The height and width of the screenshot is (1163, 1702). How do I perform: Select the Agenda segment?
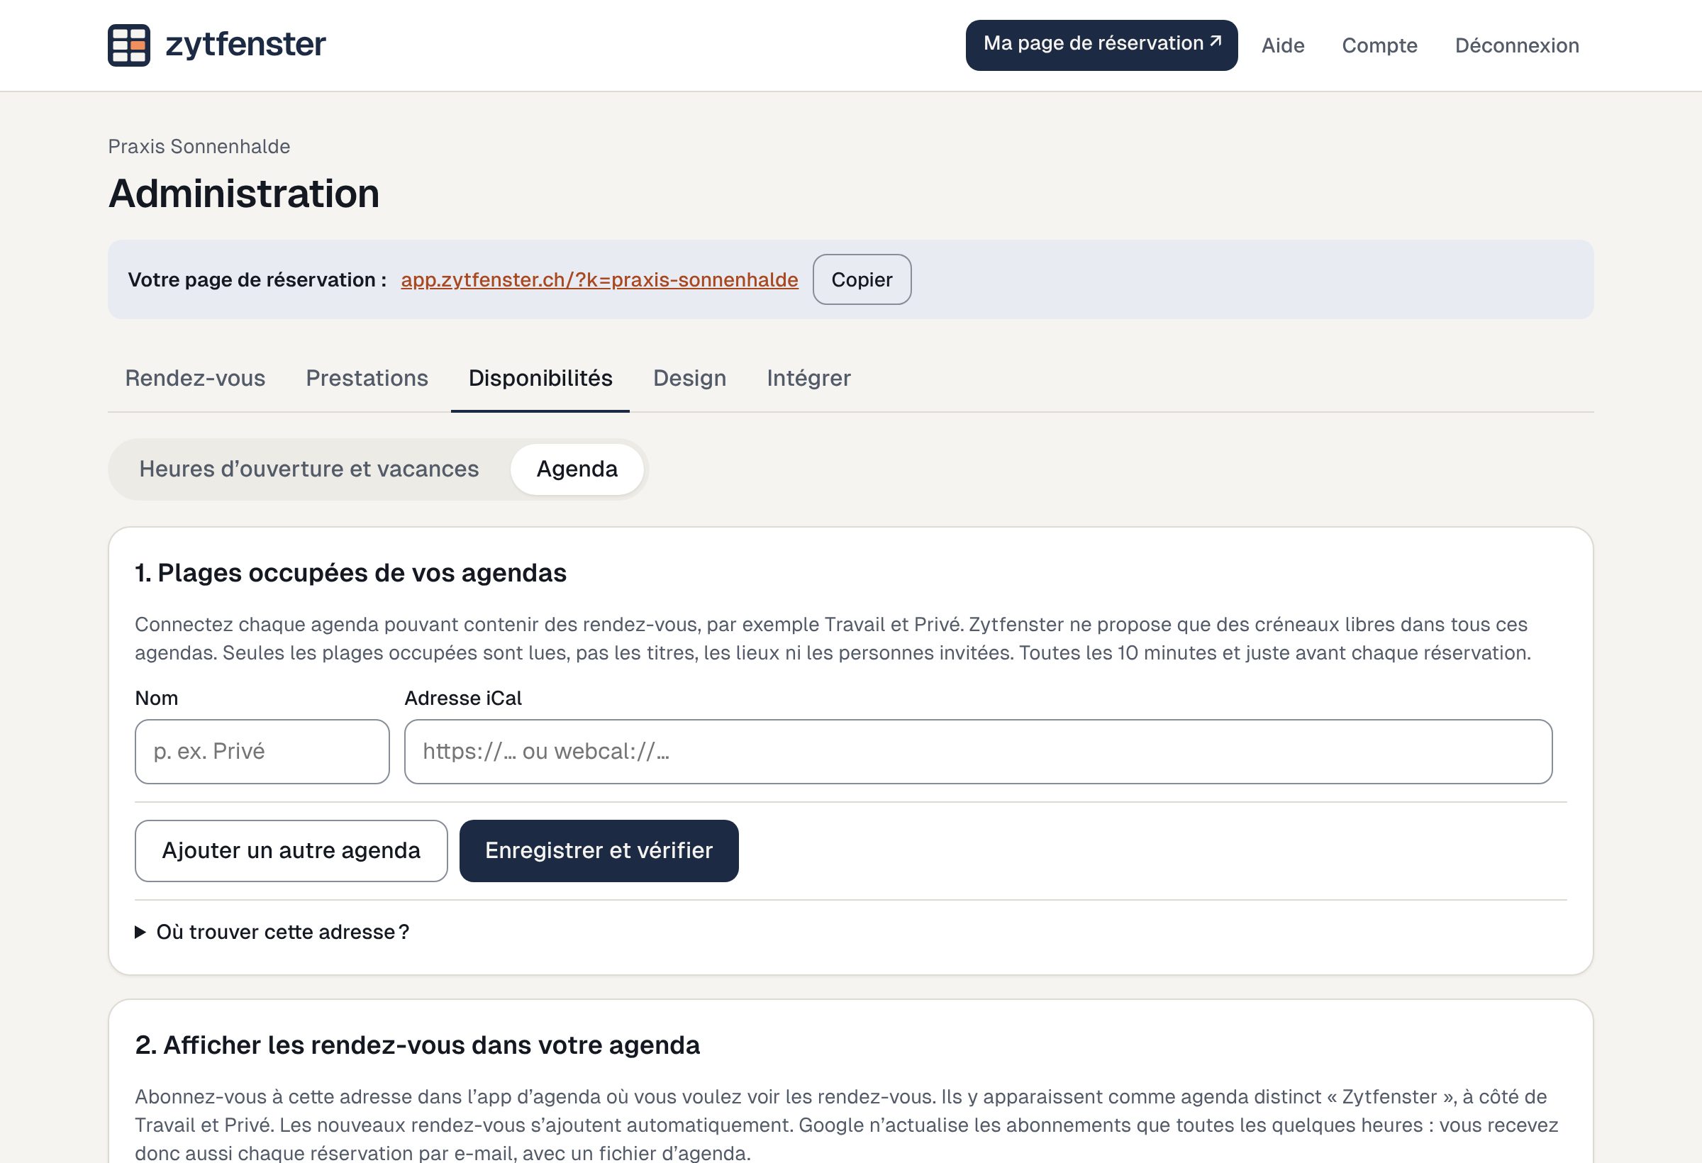[577, 469]
